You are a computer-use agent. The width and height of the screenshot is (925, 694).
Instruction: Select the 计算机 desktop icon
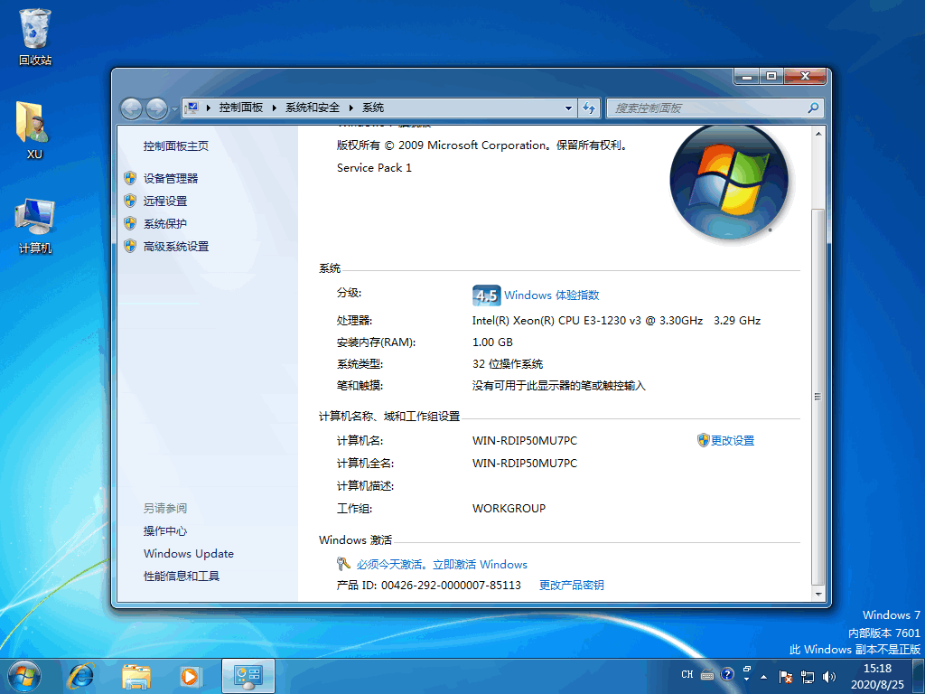point(35,226)
